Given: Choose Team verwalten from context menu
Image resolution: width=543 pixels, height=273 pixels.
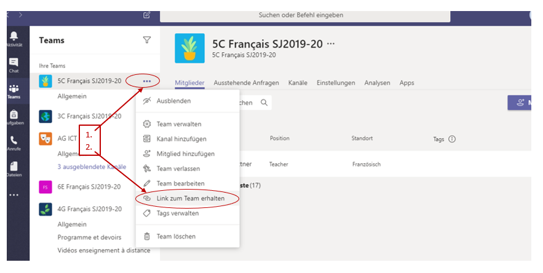Looking at the screenshot, I should [x=177, y=124].
